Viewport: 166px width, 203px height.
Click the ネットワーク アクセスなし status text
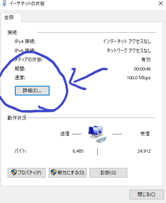click(x=129, y=51)
